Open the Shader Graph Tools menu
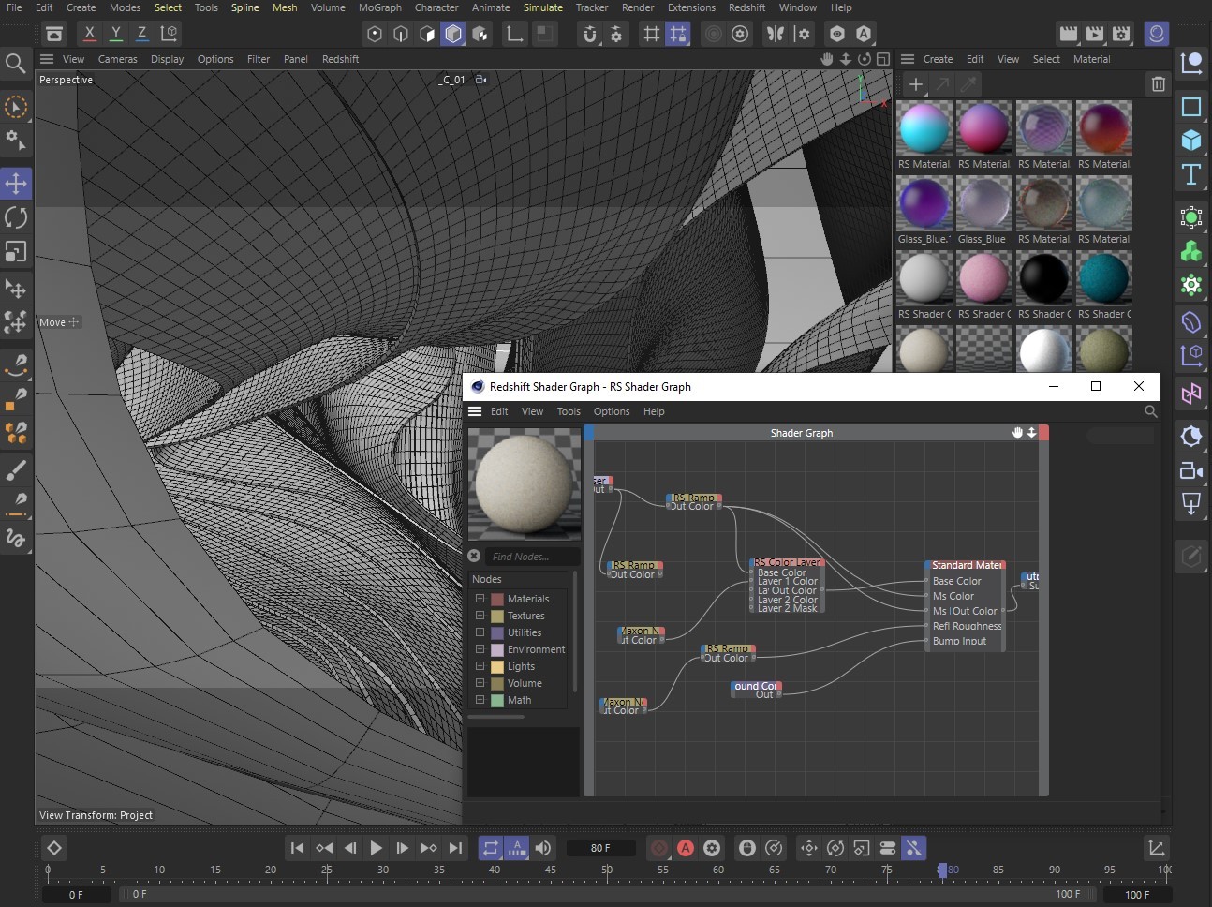The image size is (1212, 907). pyautogui.click(x=569, y=411)
